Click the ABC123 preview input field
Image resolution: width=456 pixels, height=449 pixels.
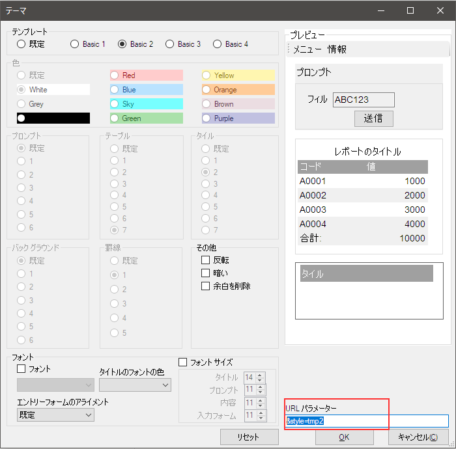(363, 100)
